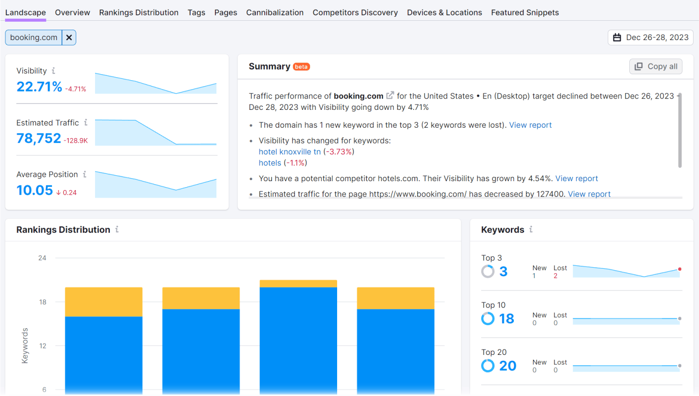699x396 pixels.
Task: Remove the booking.com filter chip
Action: (x=69, y=37)
